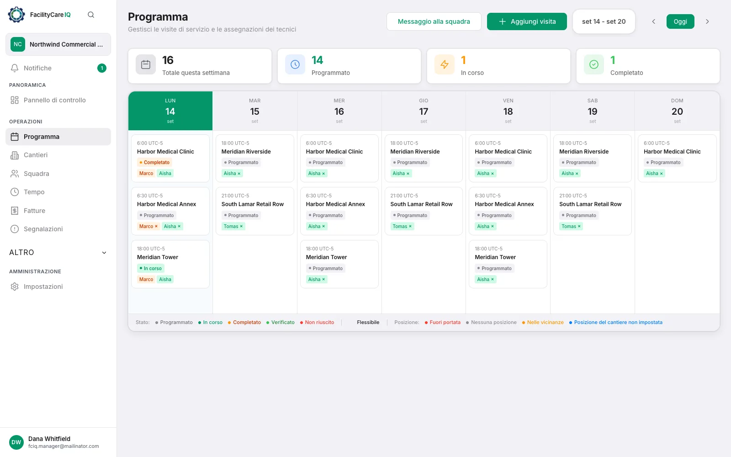Remove Marco from Monday Harbor Medical Annex visit
Screen dimensions: 731x457
(156, 226)
